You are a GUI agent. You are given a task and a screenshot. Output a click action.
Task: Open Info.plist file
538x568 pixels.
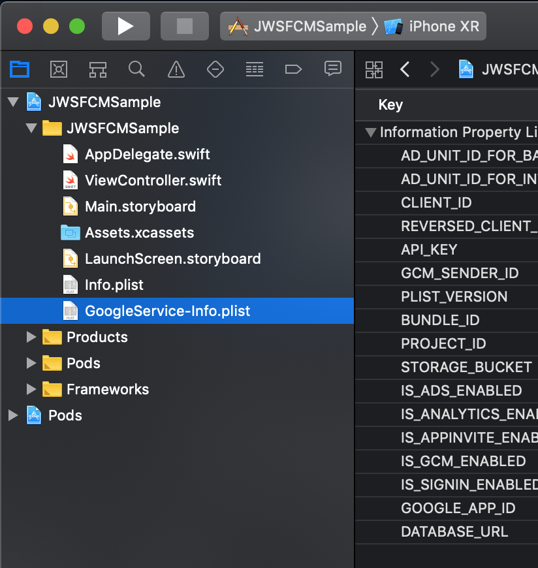point(177,285)
